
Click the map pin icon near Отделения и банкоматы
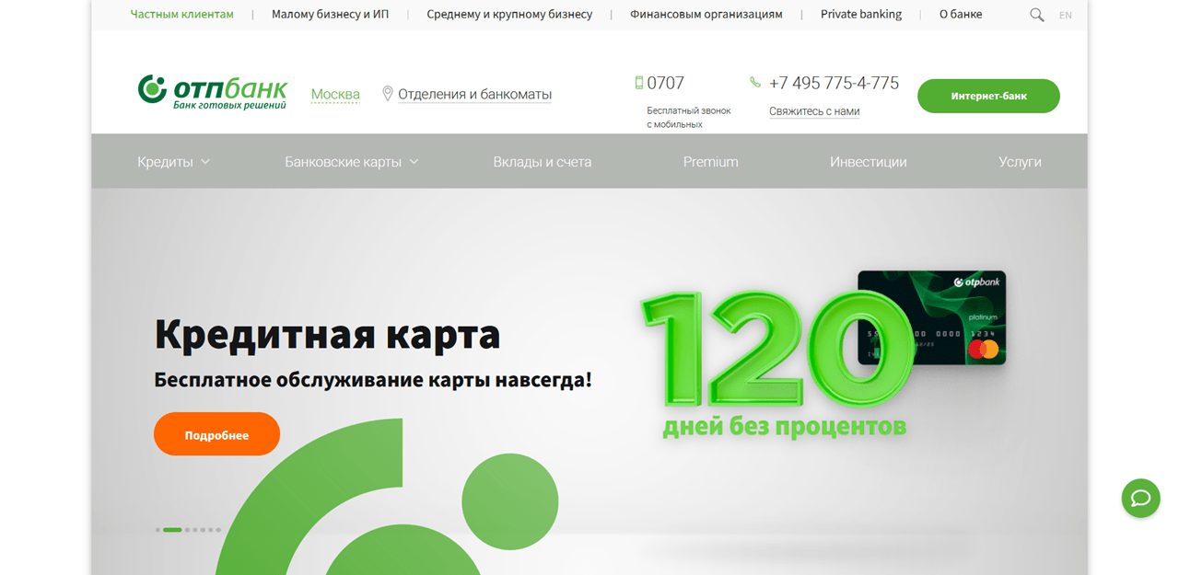[x=388, y=94]
